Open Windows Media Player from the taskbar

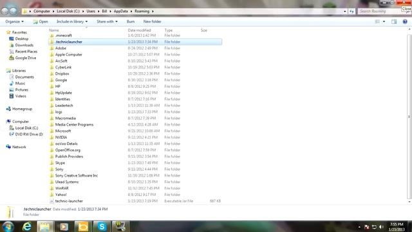click(x=64, y=226)
